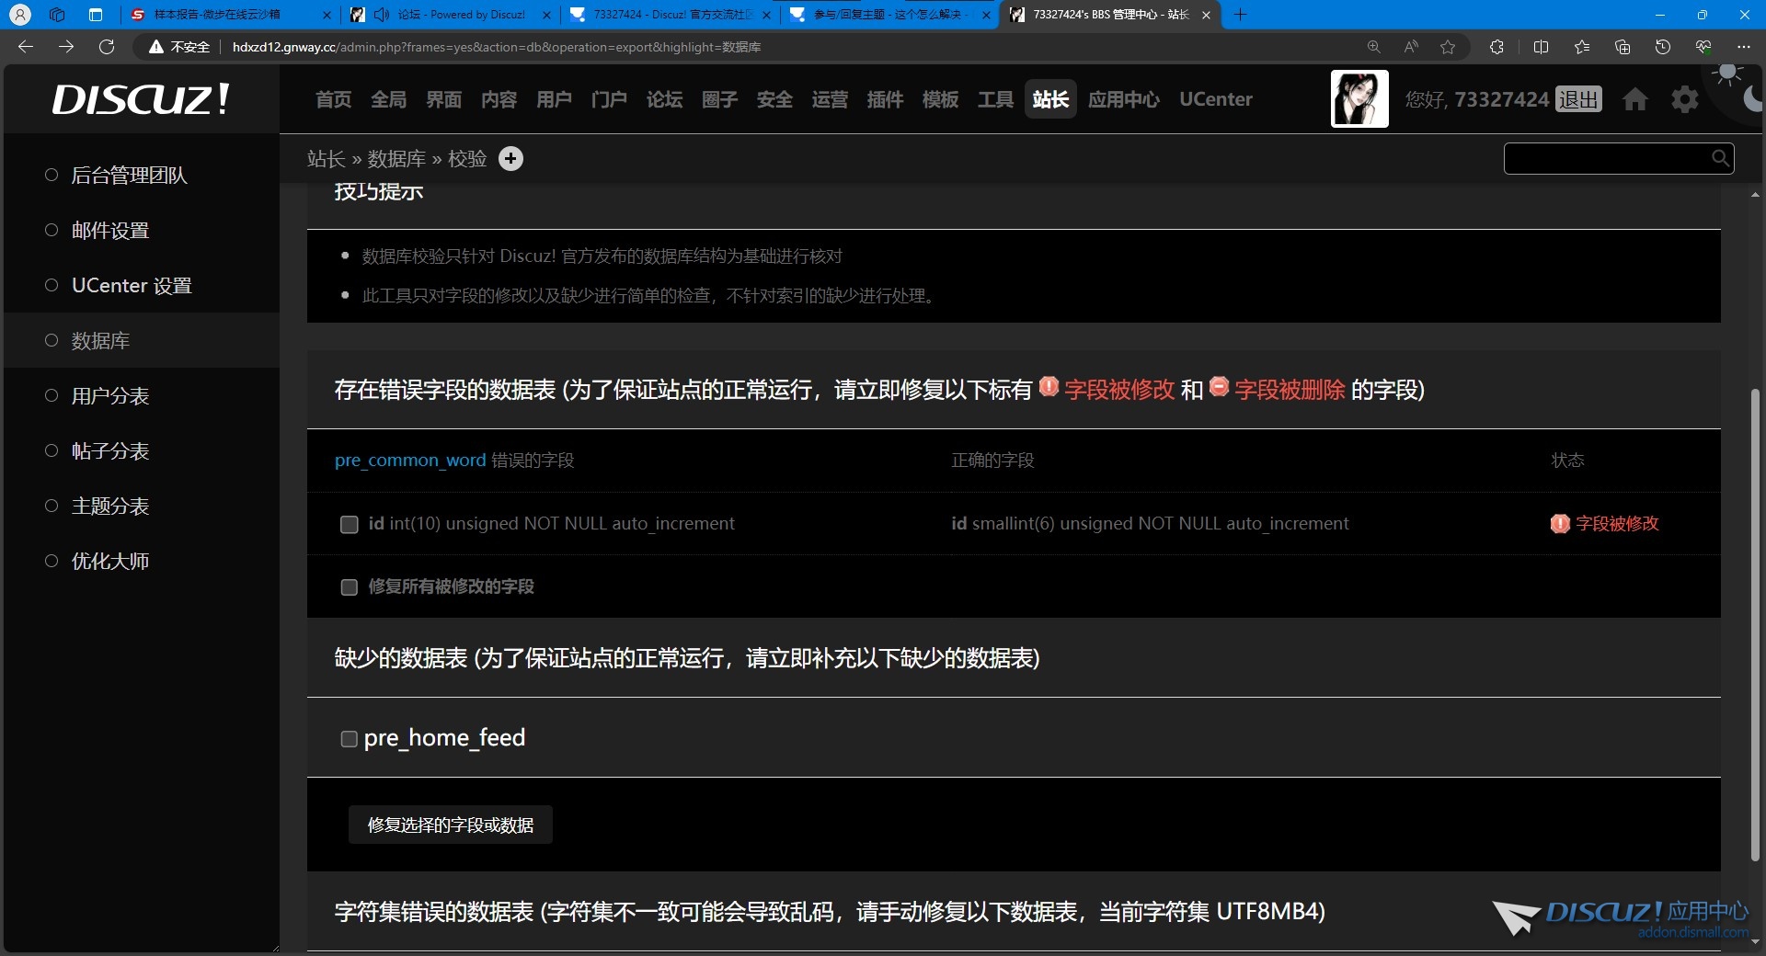Click 站长 in the breadcrumb
Image resolution: width=1766 pixels, height=956 pixels.
[x=327, y=159]
